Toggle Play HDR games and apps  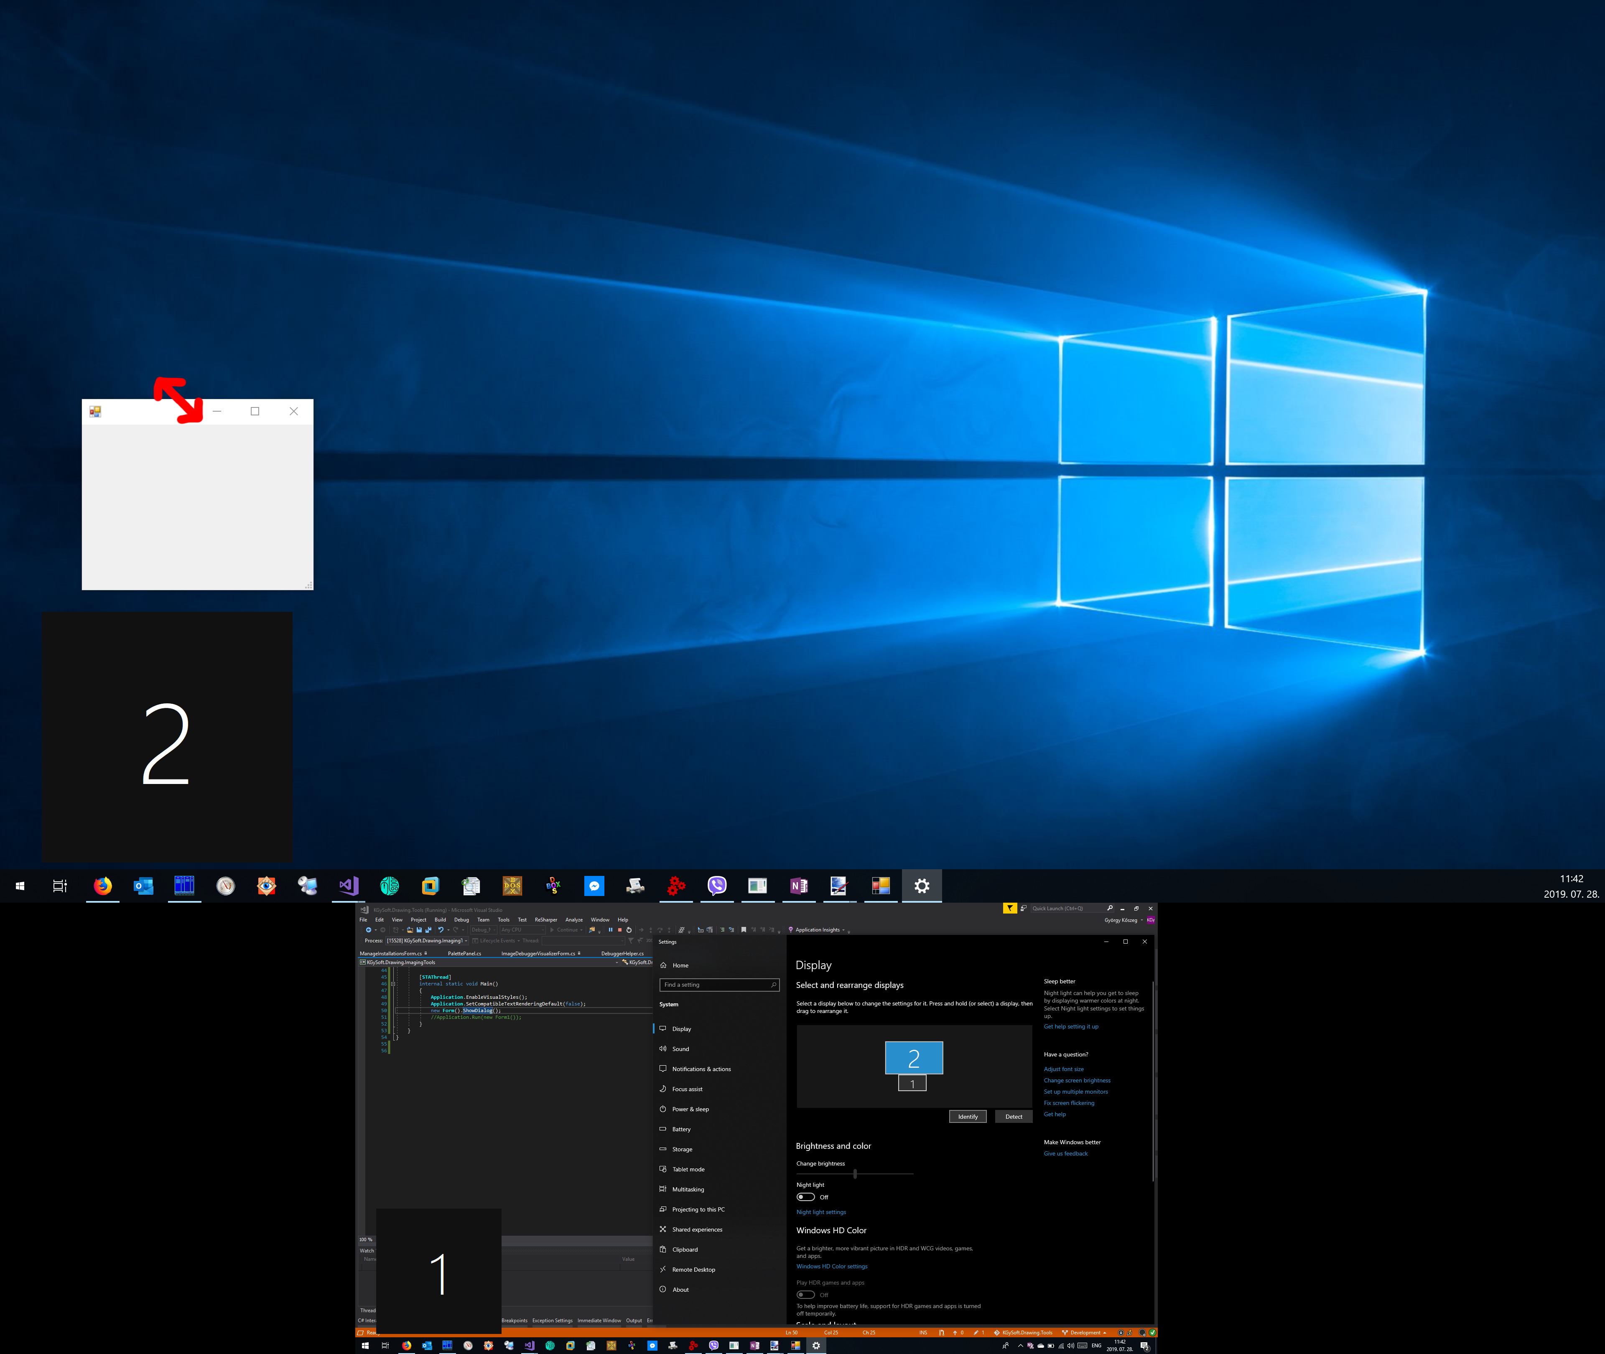[x=805, y=1295]
